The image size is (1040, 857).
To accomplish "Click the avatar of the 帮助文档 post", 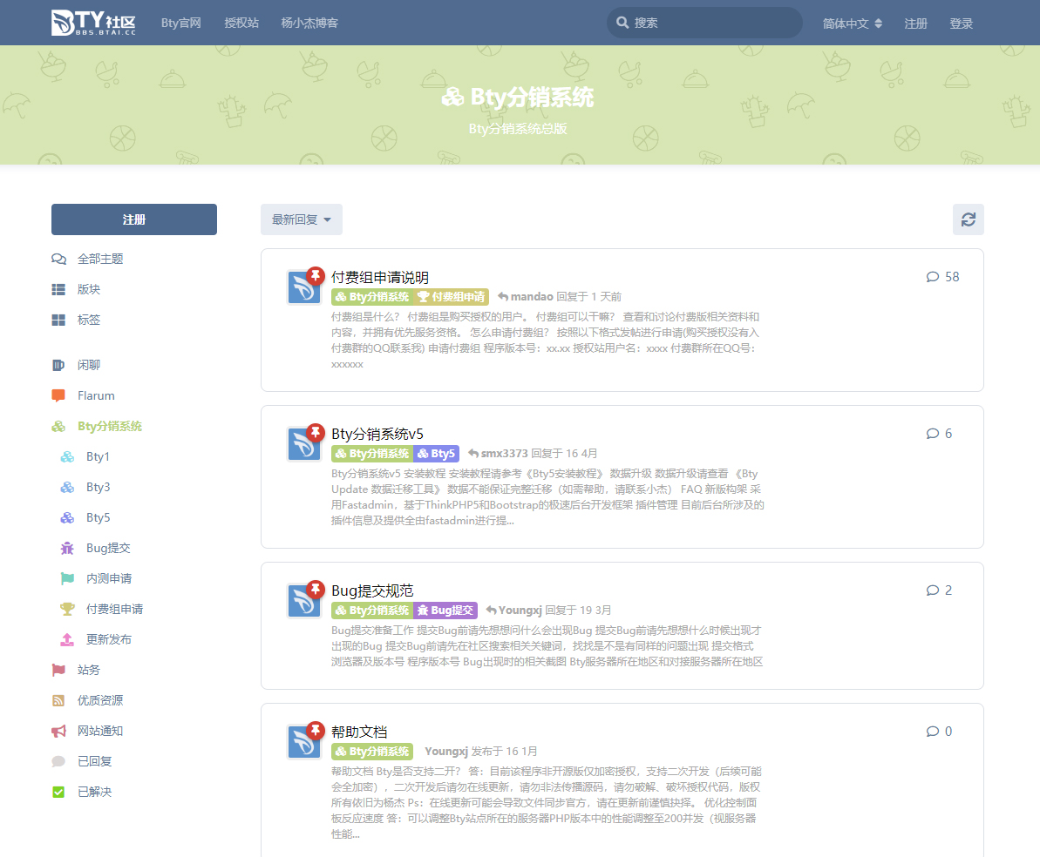I will click(x=304, y=741).
